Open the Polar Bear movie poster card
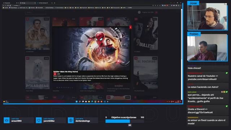231x130 pixels. pyautogui.click(x=38, y=73)
